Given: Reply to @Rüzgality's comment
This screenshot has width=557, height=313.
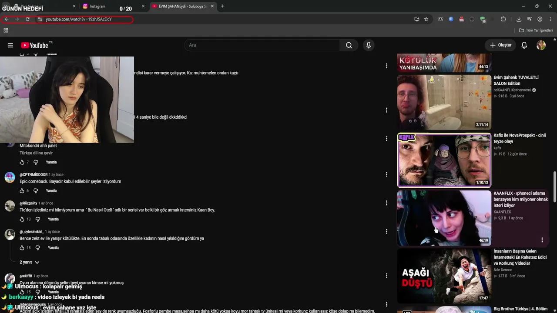Looking at the screenshot, I should pyautogui.click(x=53, y=219).
